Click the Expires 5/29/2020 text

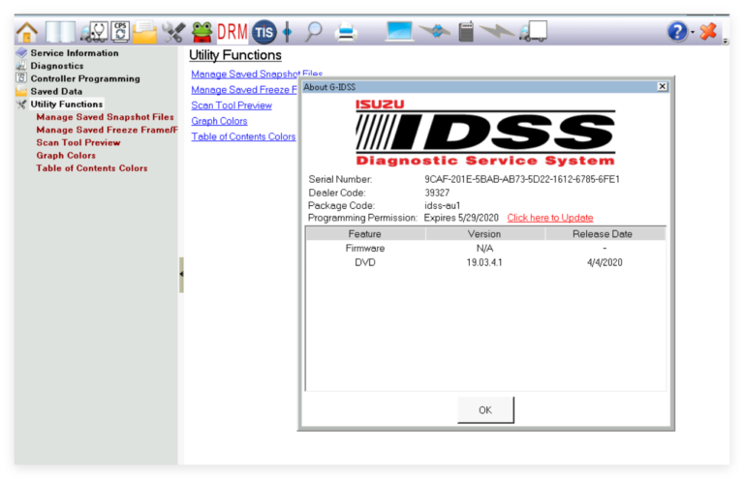coord(461,218)
